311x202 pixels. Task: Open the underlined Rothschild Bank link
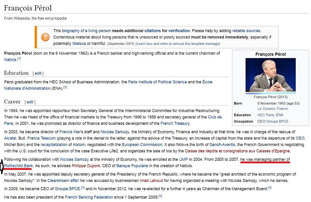[19, 166]
